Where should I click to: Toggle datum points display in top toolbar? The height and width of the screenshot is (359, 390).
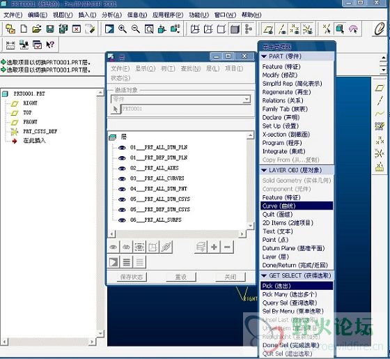pyautogui.click(x=295, y=29)
